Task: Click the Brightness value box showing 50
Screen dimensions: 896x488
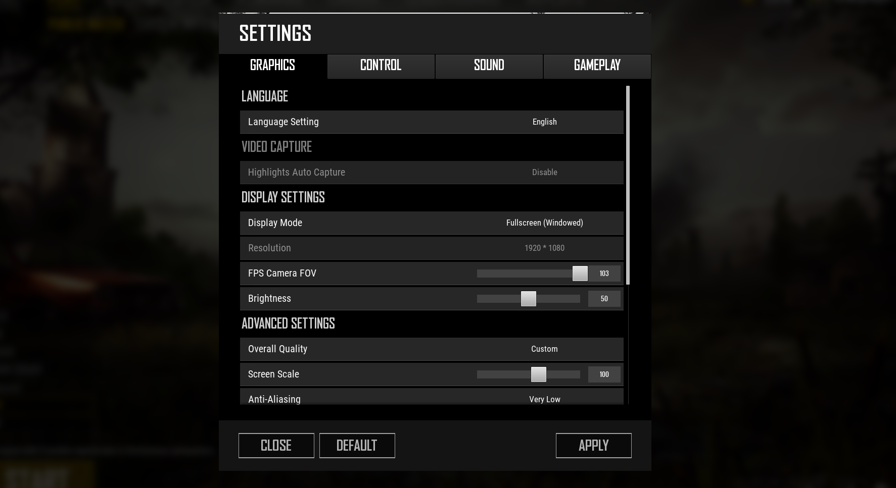Action: [x=604, y=299]
